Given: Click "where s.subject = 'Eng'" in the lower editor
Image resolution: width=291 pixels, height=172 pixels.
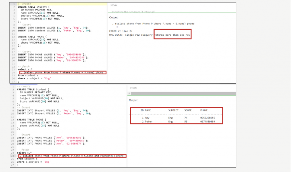Looking at the screenshot, I should click(34, 162).
